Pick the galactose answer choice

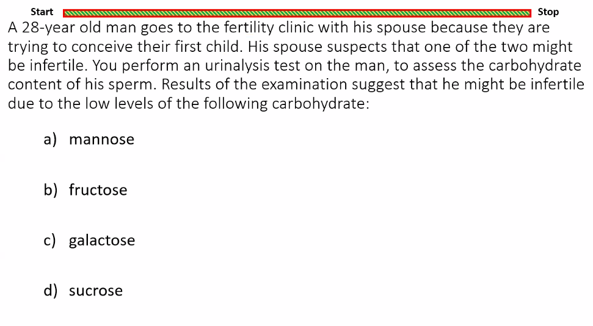[x=102, y=241]
